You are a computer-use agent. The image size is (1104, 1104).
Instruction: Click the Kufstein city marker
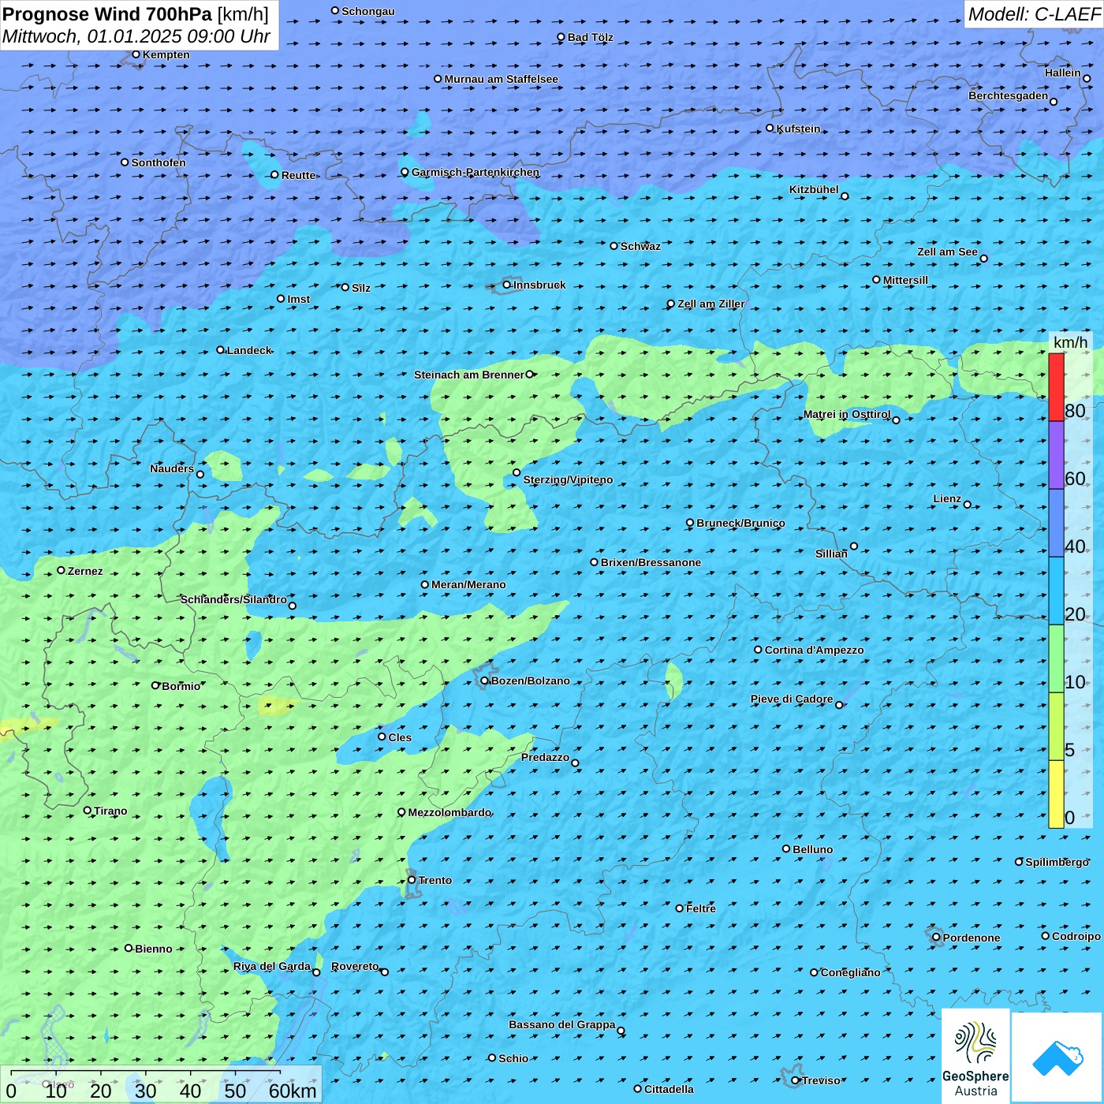coord(770,128)
